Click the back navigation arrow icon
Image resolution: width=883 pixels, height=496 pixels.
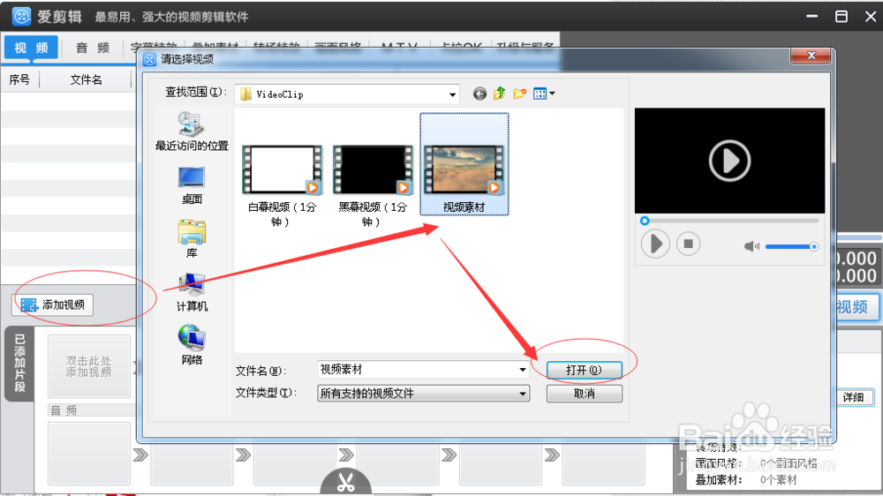pos(479,94)
